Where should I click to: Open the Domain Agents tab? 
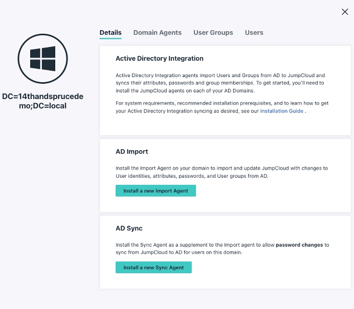157,33
